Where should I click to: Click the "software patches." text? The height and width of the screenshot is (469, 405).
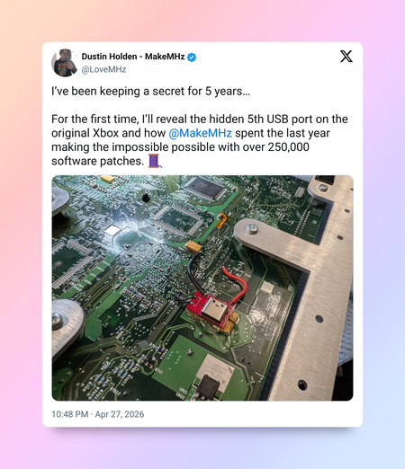(x=98, y=161)
